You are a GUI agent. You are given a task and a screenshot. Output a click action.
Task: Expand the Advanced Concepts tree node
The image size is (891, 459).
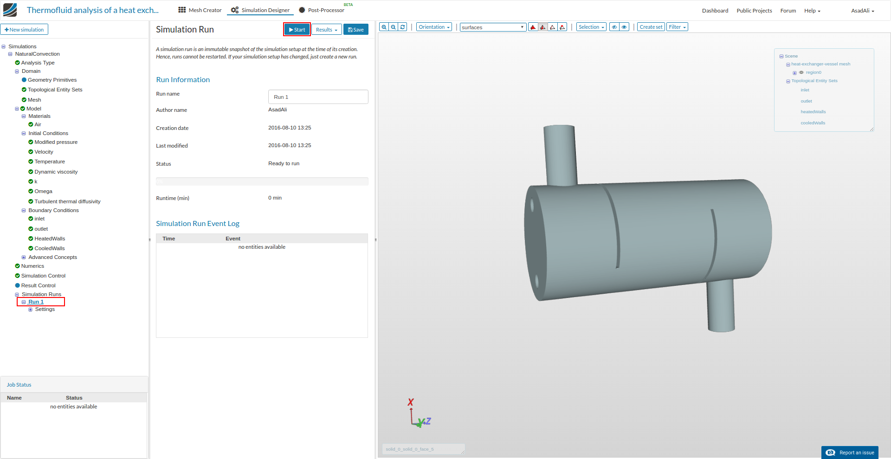pyautogui.click(x=24, y=257)
